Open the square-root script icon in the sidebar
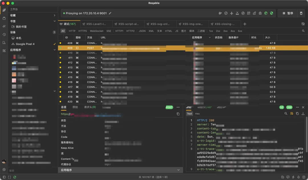This screenshot has height=180, width=308. (4, 26)
